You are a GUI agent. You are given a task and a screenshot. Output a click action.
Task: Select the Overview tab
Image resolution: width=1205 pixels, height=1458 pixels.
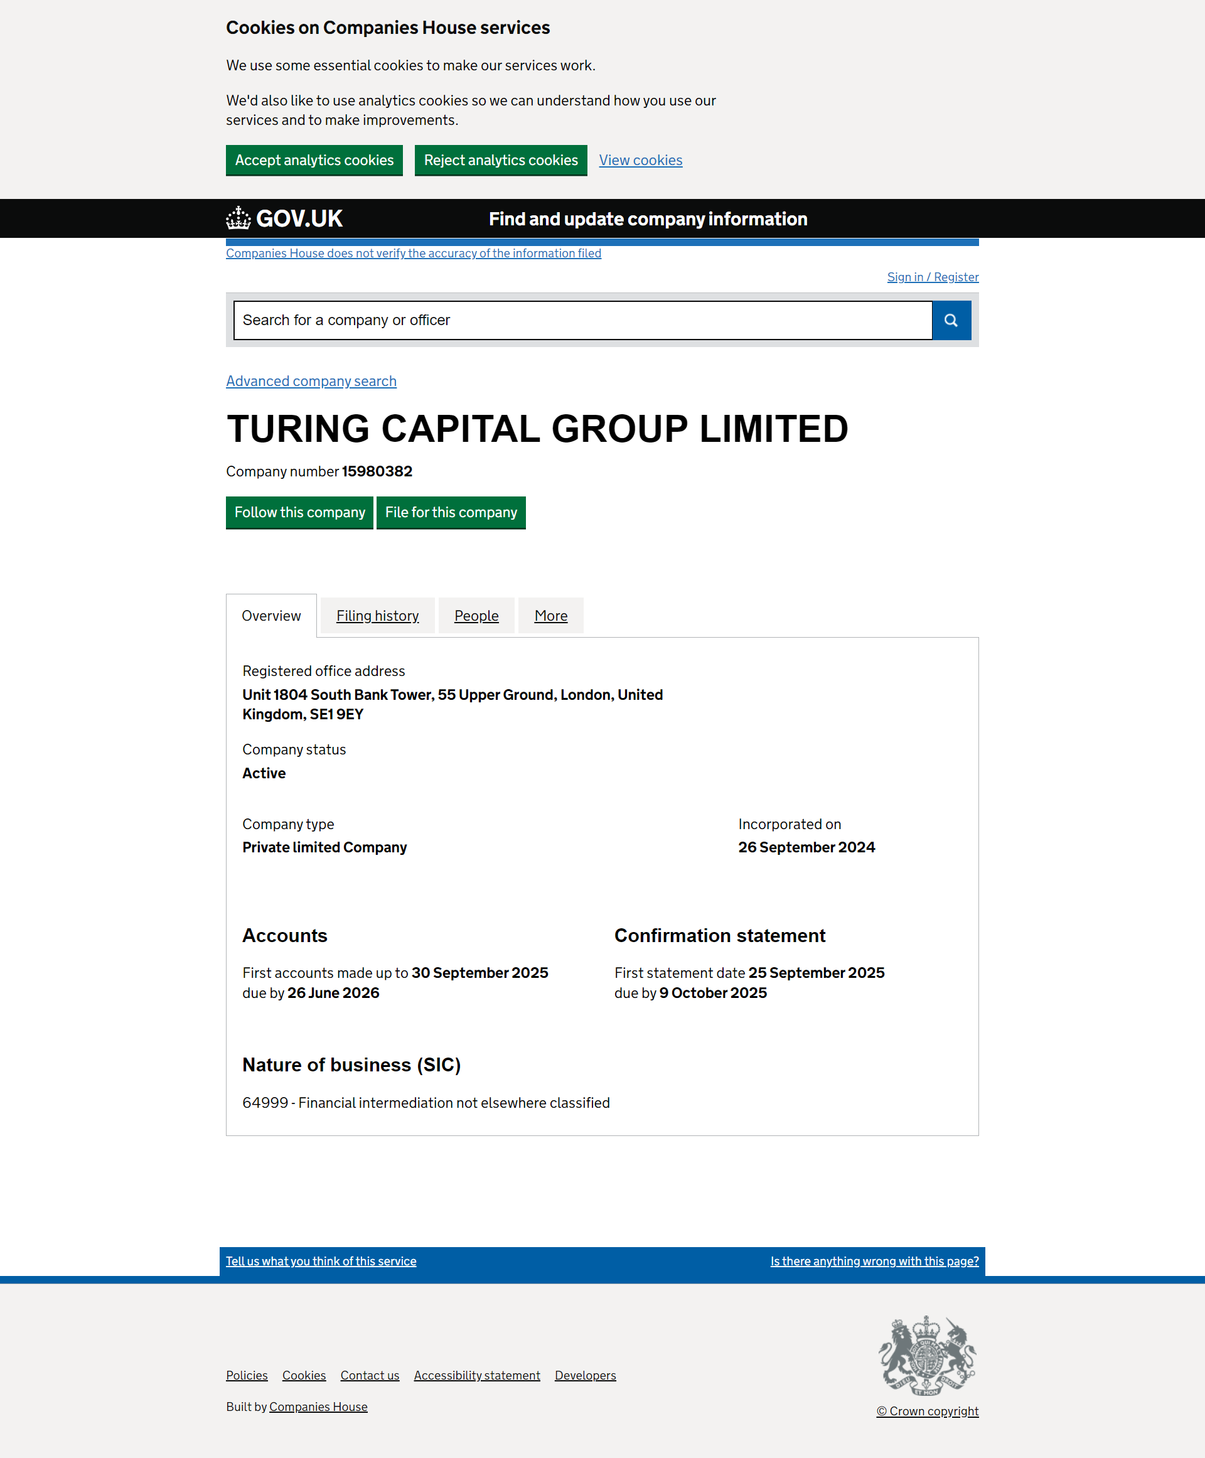[271, 616]
